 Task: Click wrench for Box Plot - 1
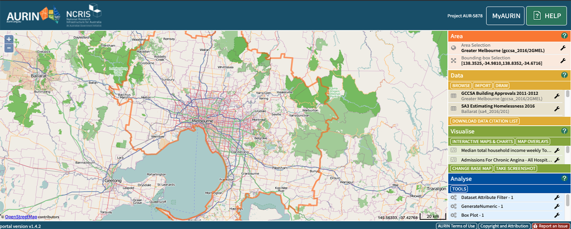[x=557, y=215]
